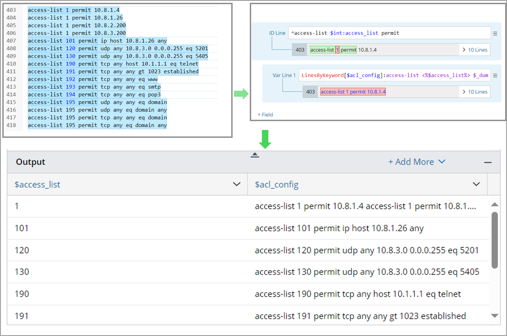
Task: Click the output table scrollbar thumb
Action: tap(494, 240)
